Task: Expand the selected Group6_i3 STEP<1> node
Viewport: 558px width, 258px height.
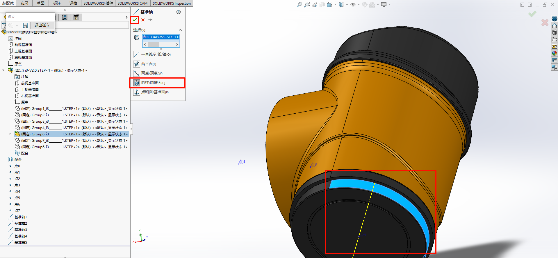Action: [x=10, y=134]
